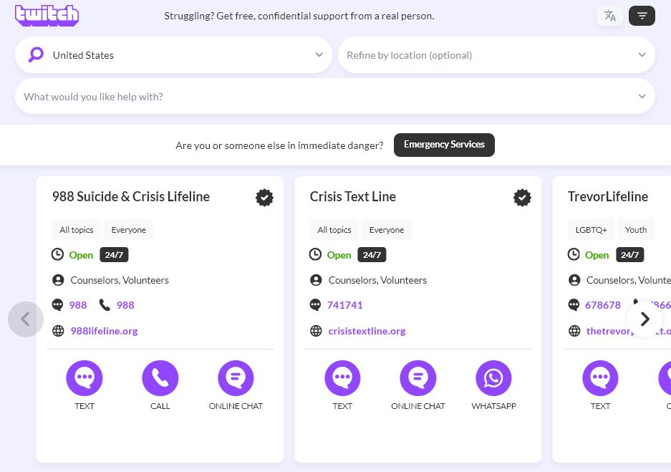Screen dimensions: 671x472
Task: Open the filter options
Action: [642, 15]
